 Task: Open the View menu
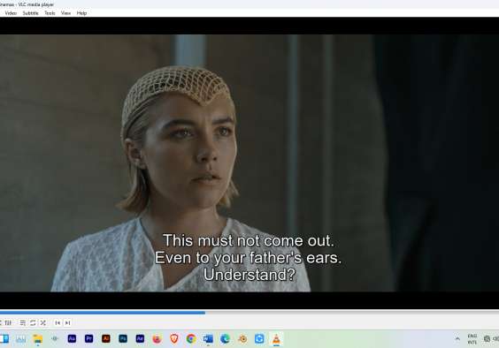point(65,13)
